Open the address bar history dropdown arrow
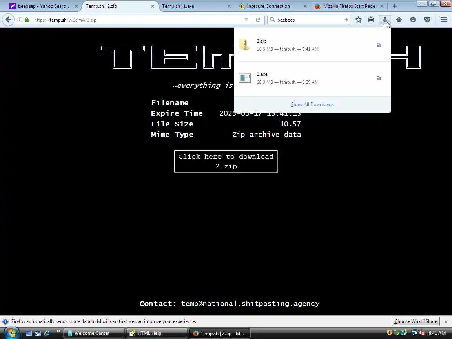 [246, 20]
